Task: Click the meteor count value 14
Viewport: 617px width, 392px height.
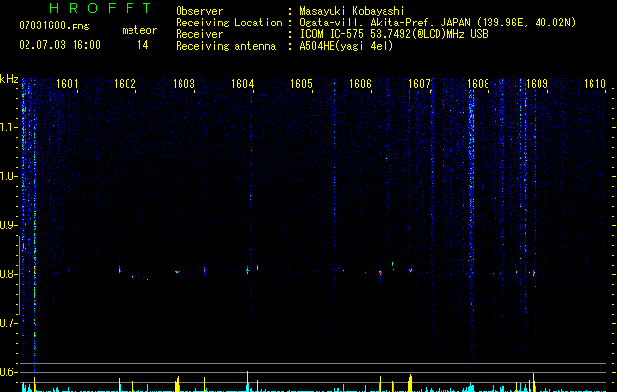Action: (x=143, y=45)
